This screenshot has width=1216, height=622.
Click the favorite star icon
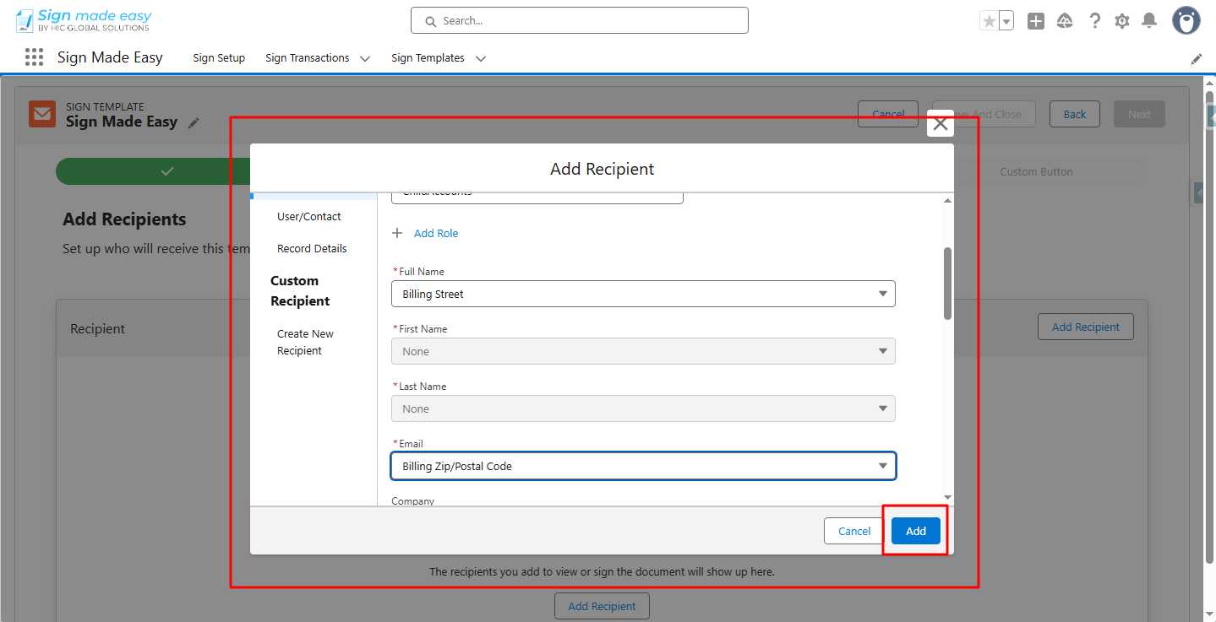[990, 19]
